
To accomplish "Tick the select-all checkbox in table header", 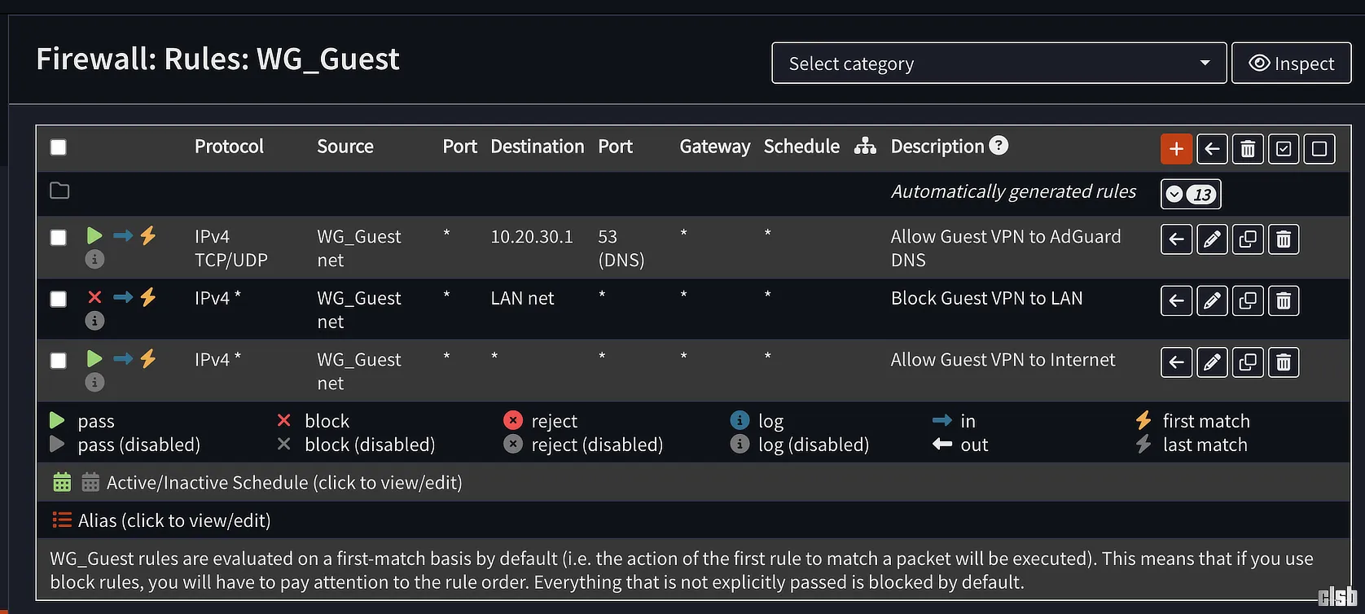I will pyautogui.click(x=59, y=147).
